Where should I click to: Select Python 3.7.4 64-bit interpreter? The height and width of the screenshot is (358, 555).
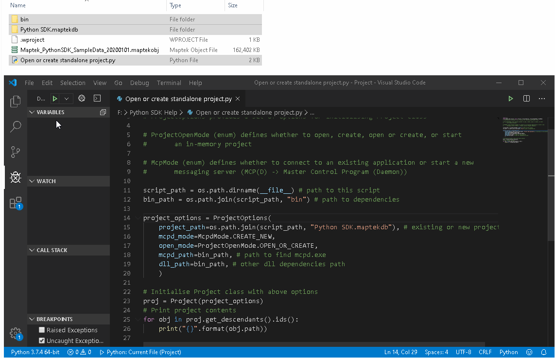click(35, 352)
